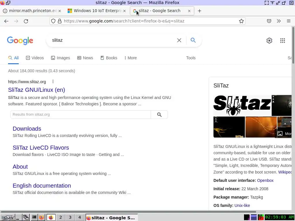
Task: Open SliTaz GNU/Linux (en) result
Action: [37, 90]
